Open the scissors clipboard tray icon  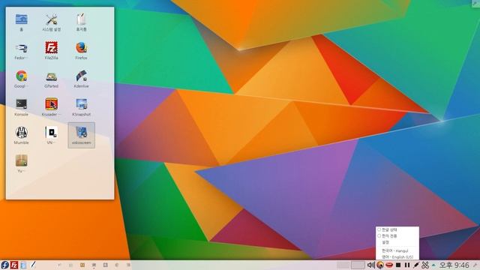pos(425,265)
